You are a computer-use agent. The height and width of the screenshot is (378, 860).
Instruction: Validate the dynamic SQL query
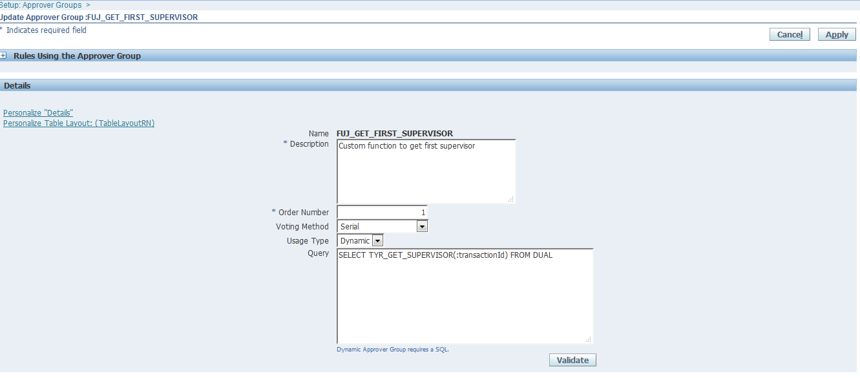click(572, 360)
